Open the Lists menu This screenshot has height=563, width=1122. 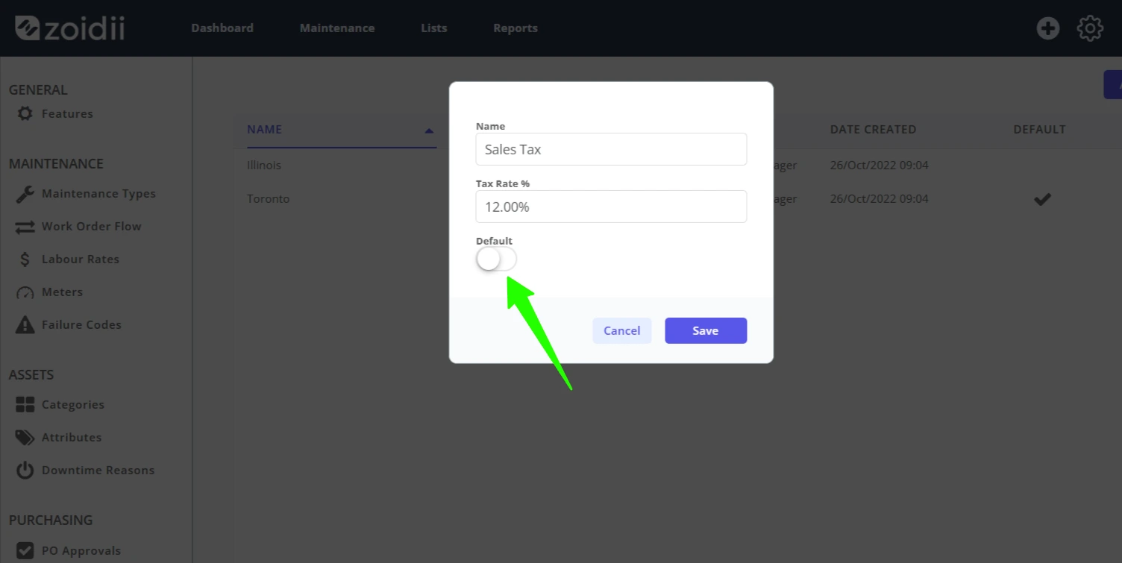pyautogui.click(x=434, y=28)
